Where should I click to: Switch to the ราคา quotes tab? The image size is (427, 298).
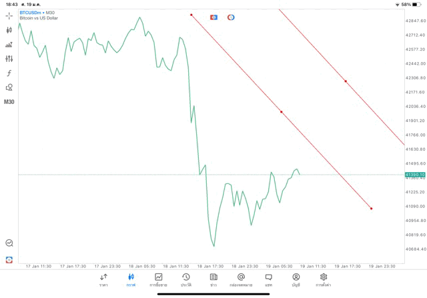tap(103, 280)
